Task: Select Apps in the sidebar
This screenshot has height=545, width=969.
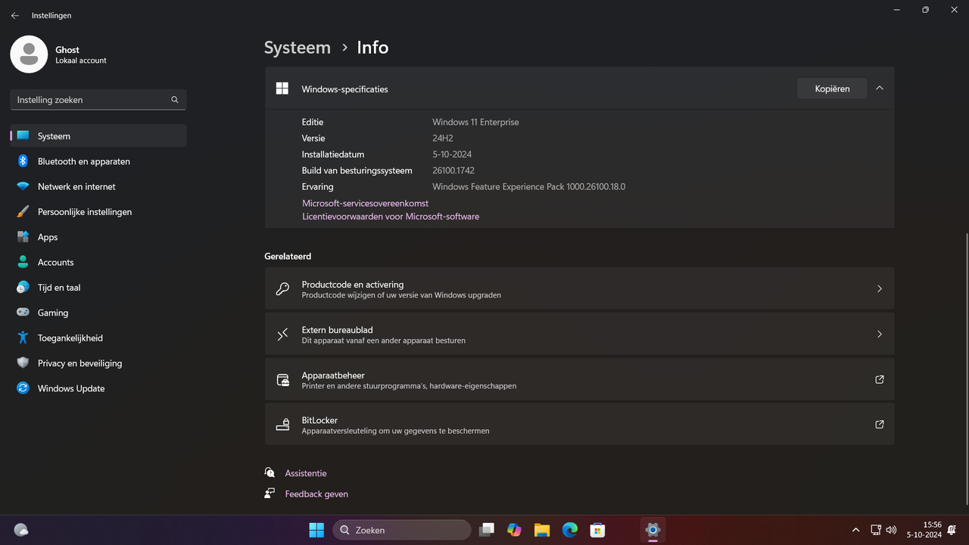Action: coord(98,237)
